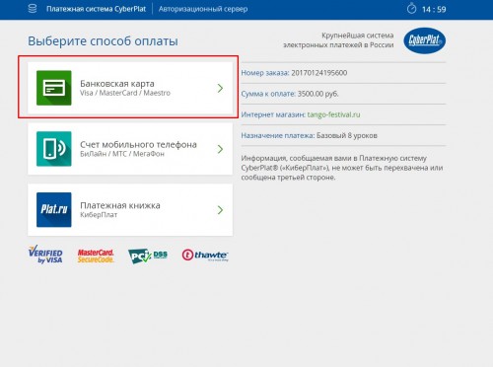Click the CyberPlat oval logo
Screen dimensions: 493x367
[x=424, y=40]
